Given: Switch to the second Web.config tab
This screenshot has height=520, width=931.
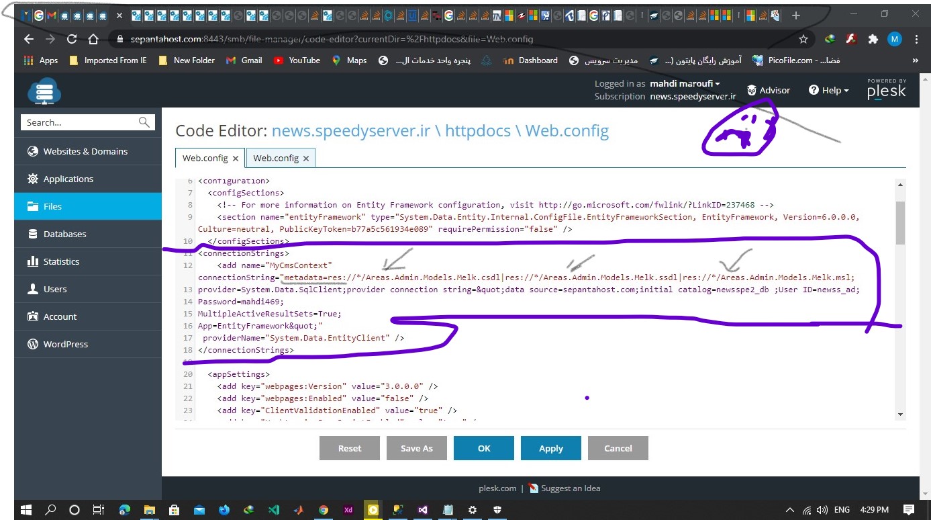Looking at the screenshot, I should pos(276,158).
